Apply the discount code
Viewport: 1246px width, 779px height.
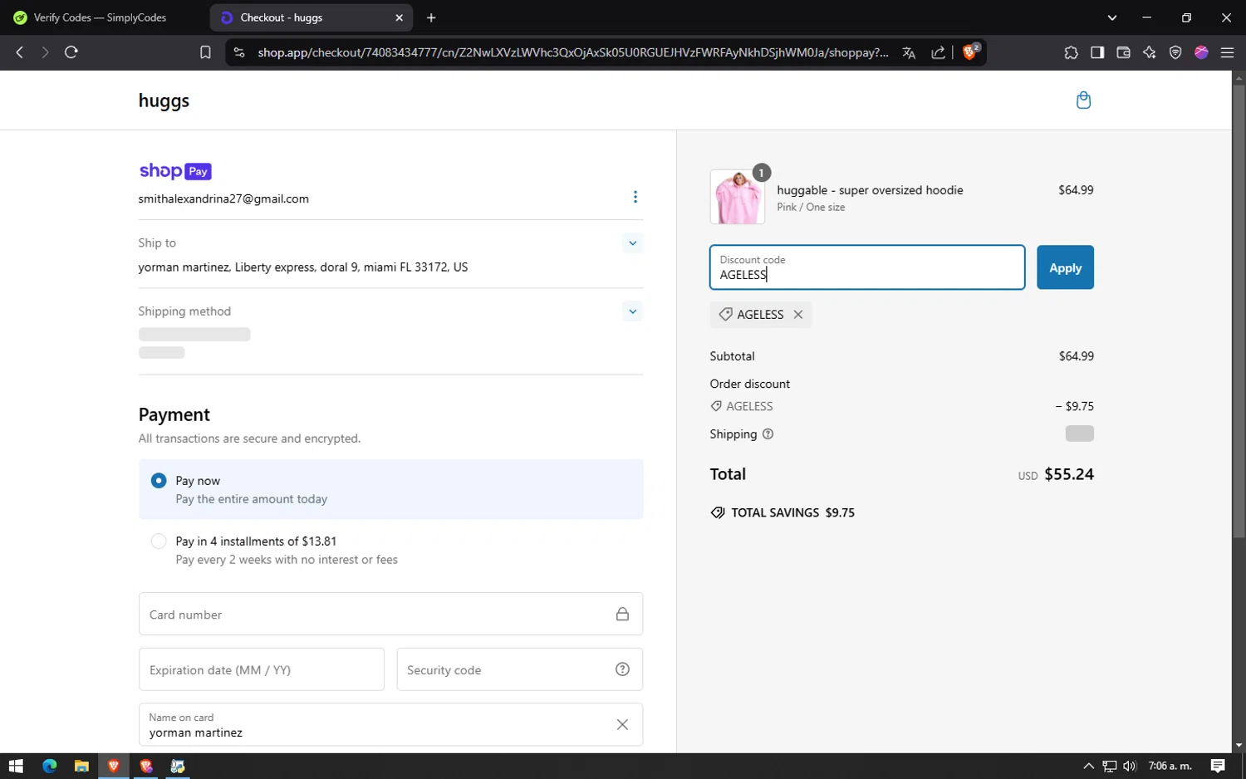point(1065,267)
